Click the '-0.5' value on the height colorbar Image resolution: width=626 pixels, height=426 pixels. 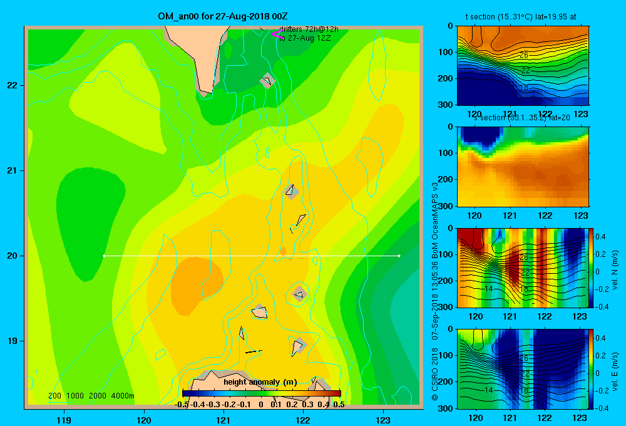(182, 405)
